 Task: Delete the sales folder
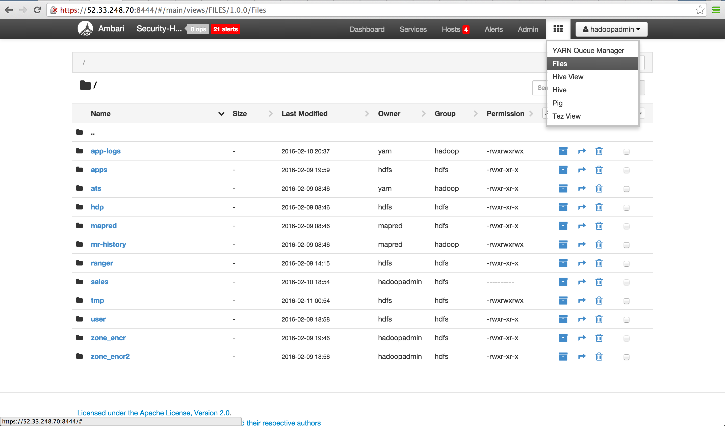click(599, 282)
